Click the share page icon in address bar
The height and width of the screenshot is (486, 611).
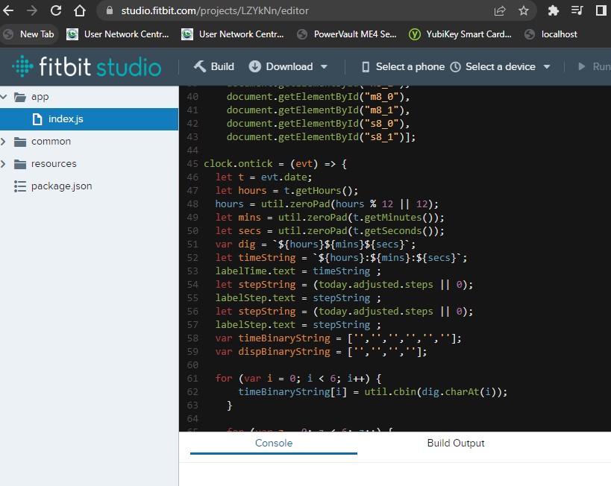(500, 10)
